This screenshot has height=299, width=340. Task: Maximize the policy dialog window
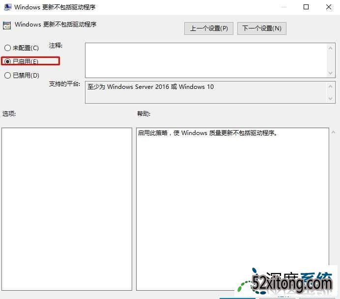click(306, 7)
